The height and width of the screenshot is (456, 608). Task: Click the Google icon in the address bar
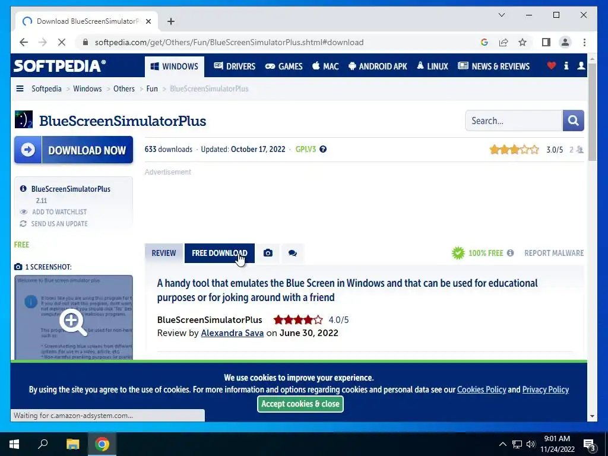[x=484, y=42]
